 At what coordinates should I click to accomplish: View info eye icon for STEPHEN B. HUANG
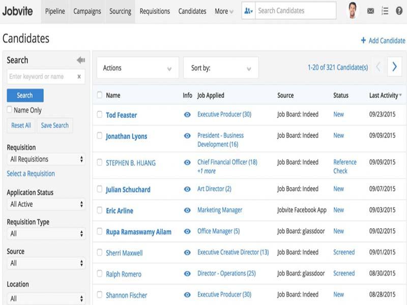pos(187,163)
